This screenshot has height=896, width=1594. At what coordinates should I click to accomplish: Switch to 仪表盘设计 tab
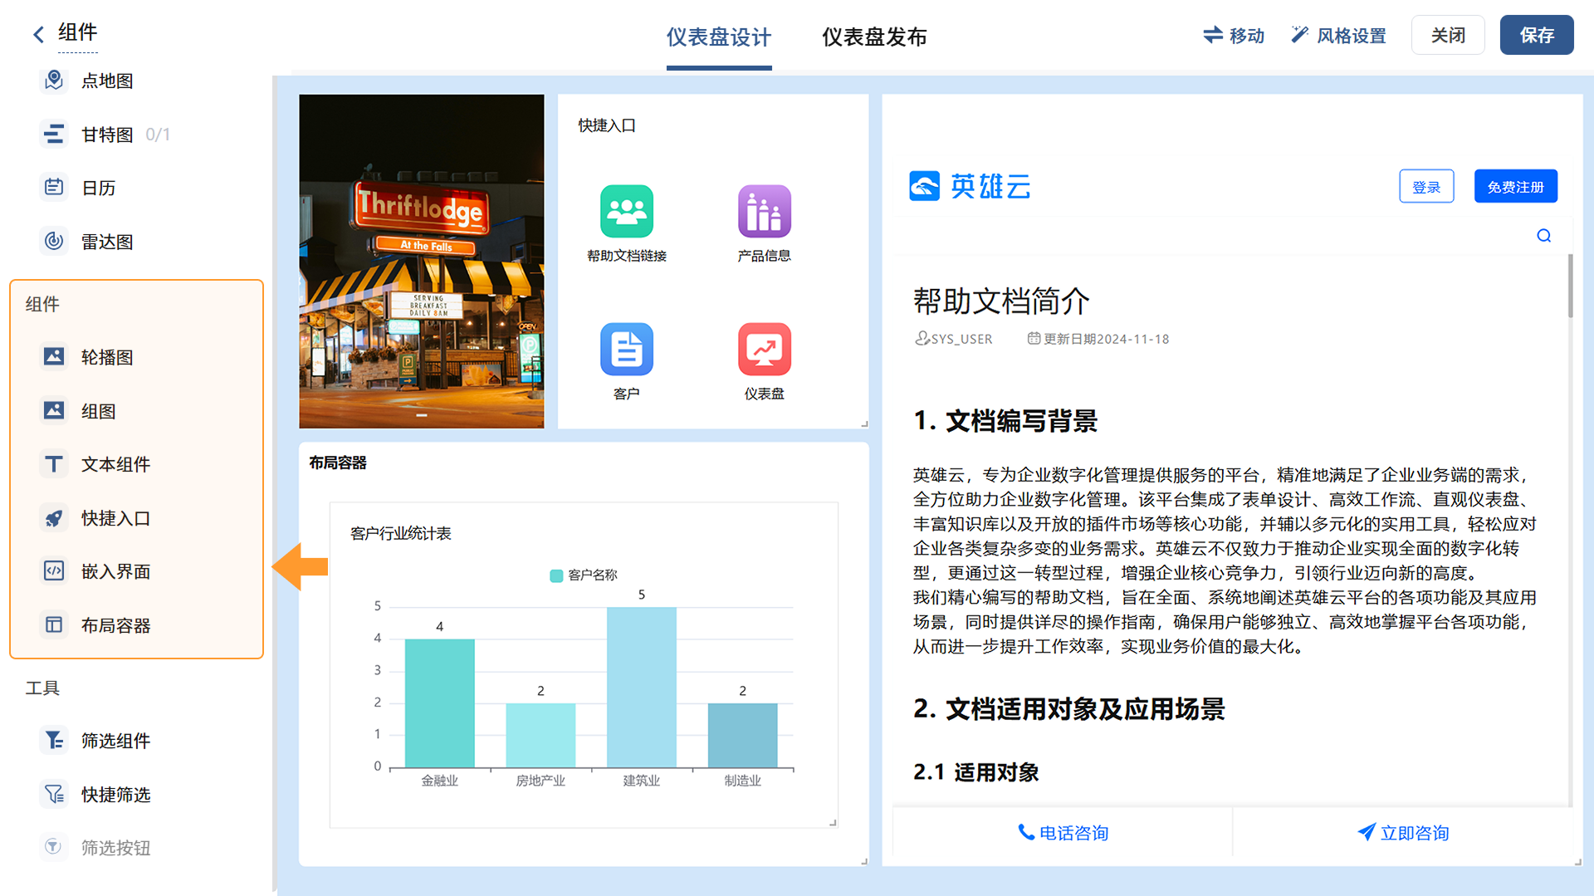(719, 37)
